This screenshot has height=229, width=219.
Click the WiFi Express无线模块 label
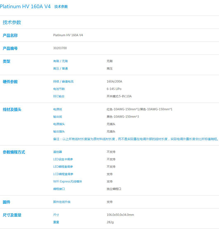coord(68,182)
